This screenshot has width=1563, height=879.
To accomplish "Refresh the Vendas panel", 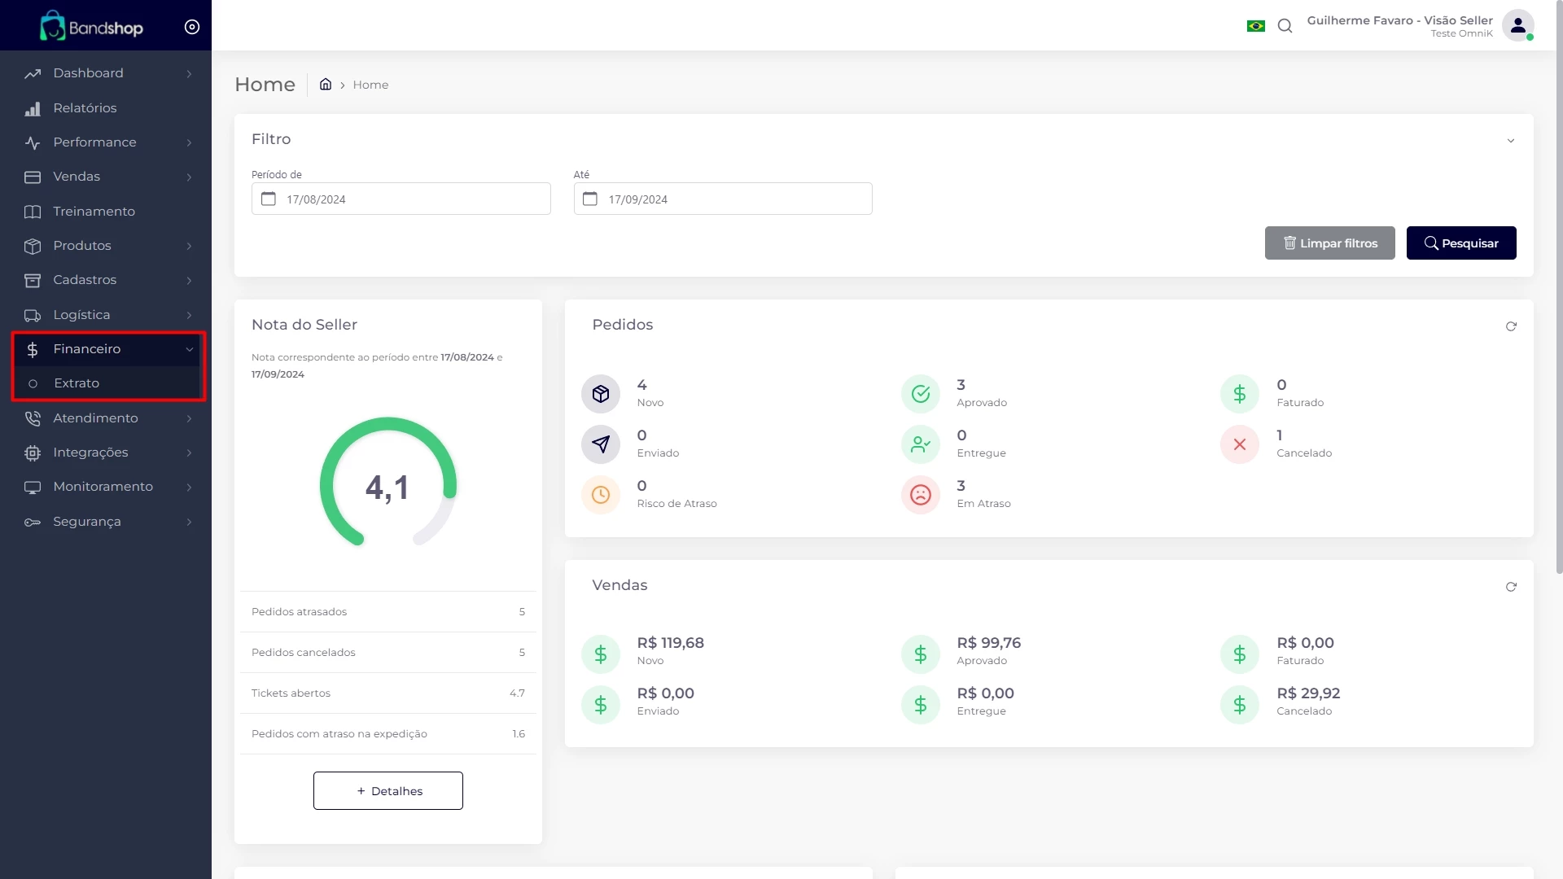I will (1511, 587).
